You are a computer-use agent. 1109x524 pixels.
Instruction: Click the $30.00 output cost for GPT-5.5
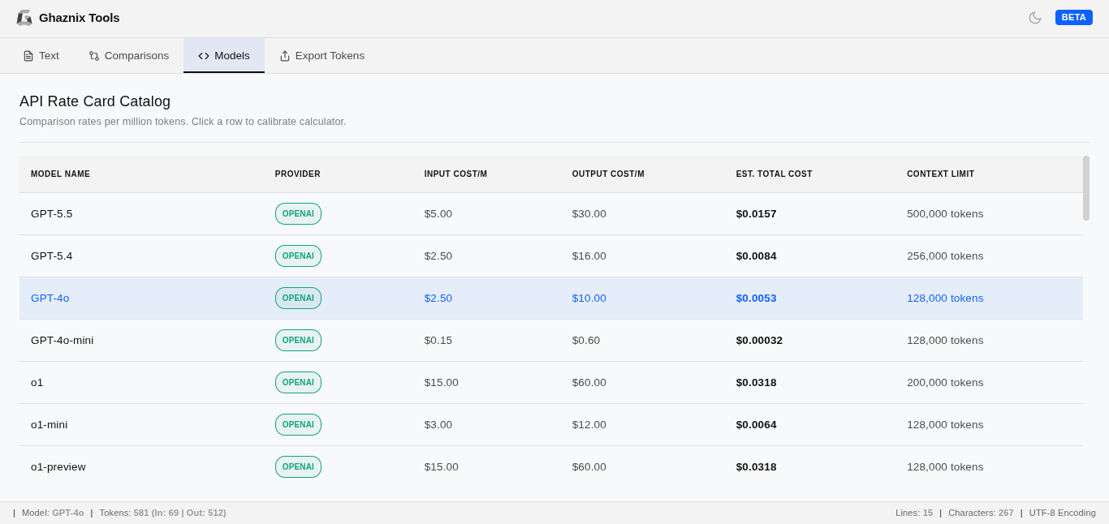tap(589, 214)
